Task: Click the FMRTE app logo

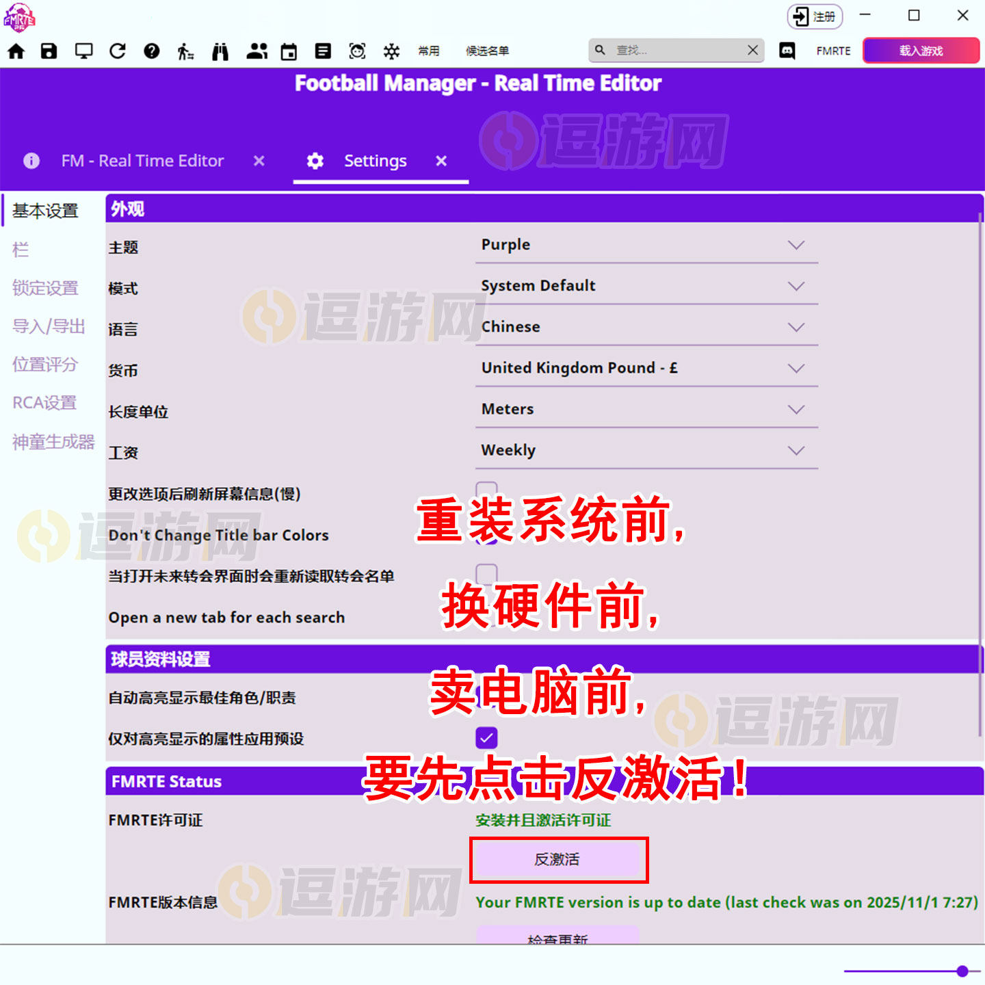Action: pyautogui.click(x=19, y=18)
